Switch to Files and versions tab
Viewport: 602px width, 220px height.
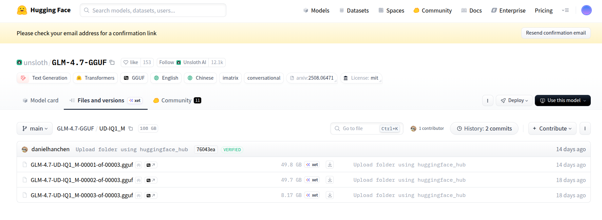tap(106, 100)
